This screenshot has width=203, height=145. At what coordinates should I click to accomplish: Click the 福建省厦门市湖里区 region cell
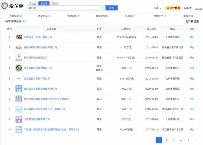pyautogui.click(x=173, y=57)
